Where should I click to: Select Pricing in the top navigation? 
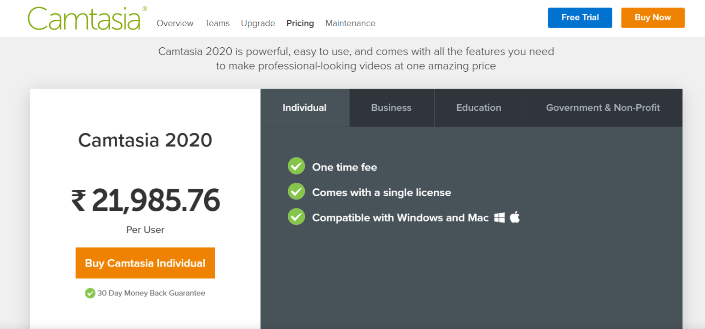point(300,23)
